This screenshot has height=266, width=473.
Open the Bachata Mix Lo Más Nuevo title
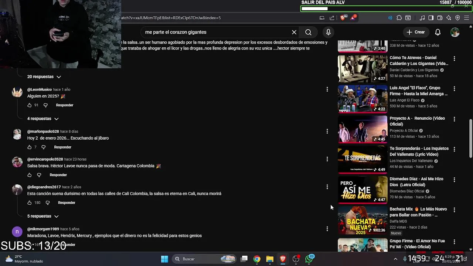pos(419,212)
